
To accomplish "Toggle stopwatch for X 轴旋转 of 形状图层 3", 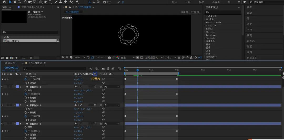I will pyautogui.click(x=26, y=94).
